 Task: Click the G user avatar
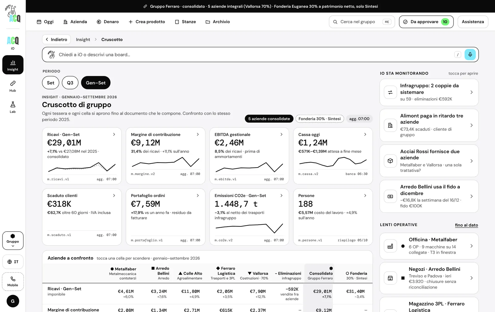[x=13, y=301]
